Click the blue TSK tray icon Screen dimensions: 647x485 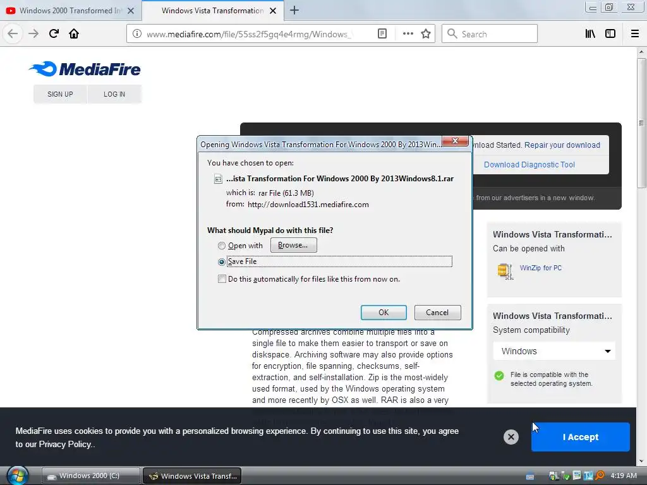(x=588, y=476)
